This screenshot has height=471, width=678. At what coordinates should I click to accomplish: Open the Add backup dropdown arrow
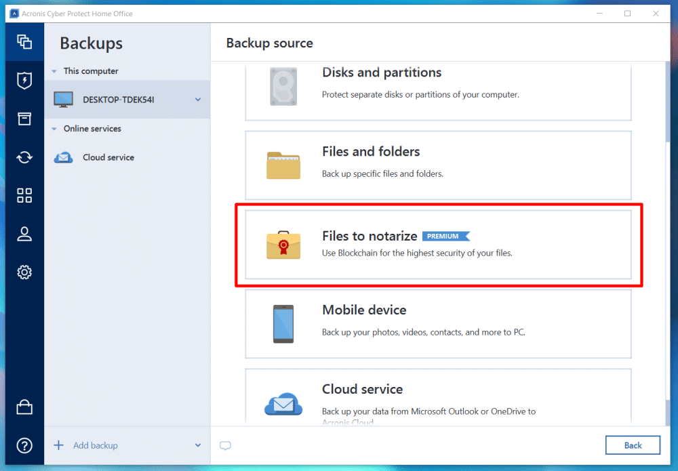tap(198, 445)
